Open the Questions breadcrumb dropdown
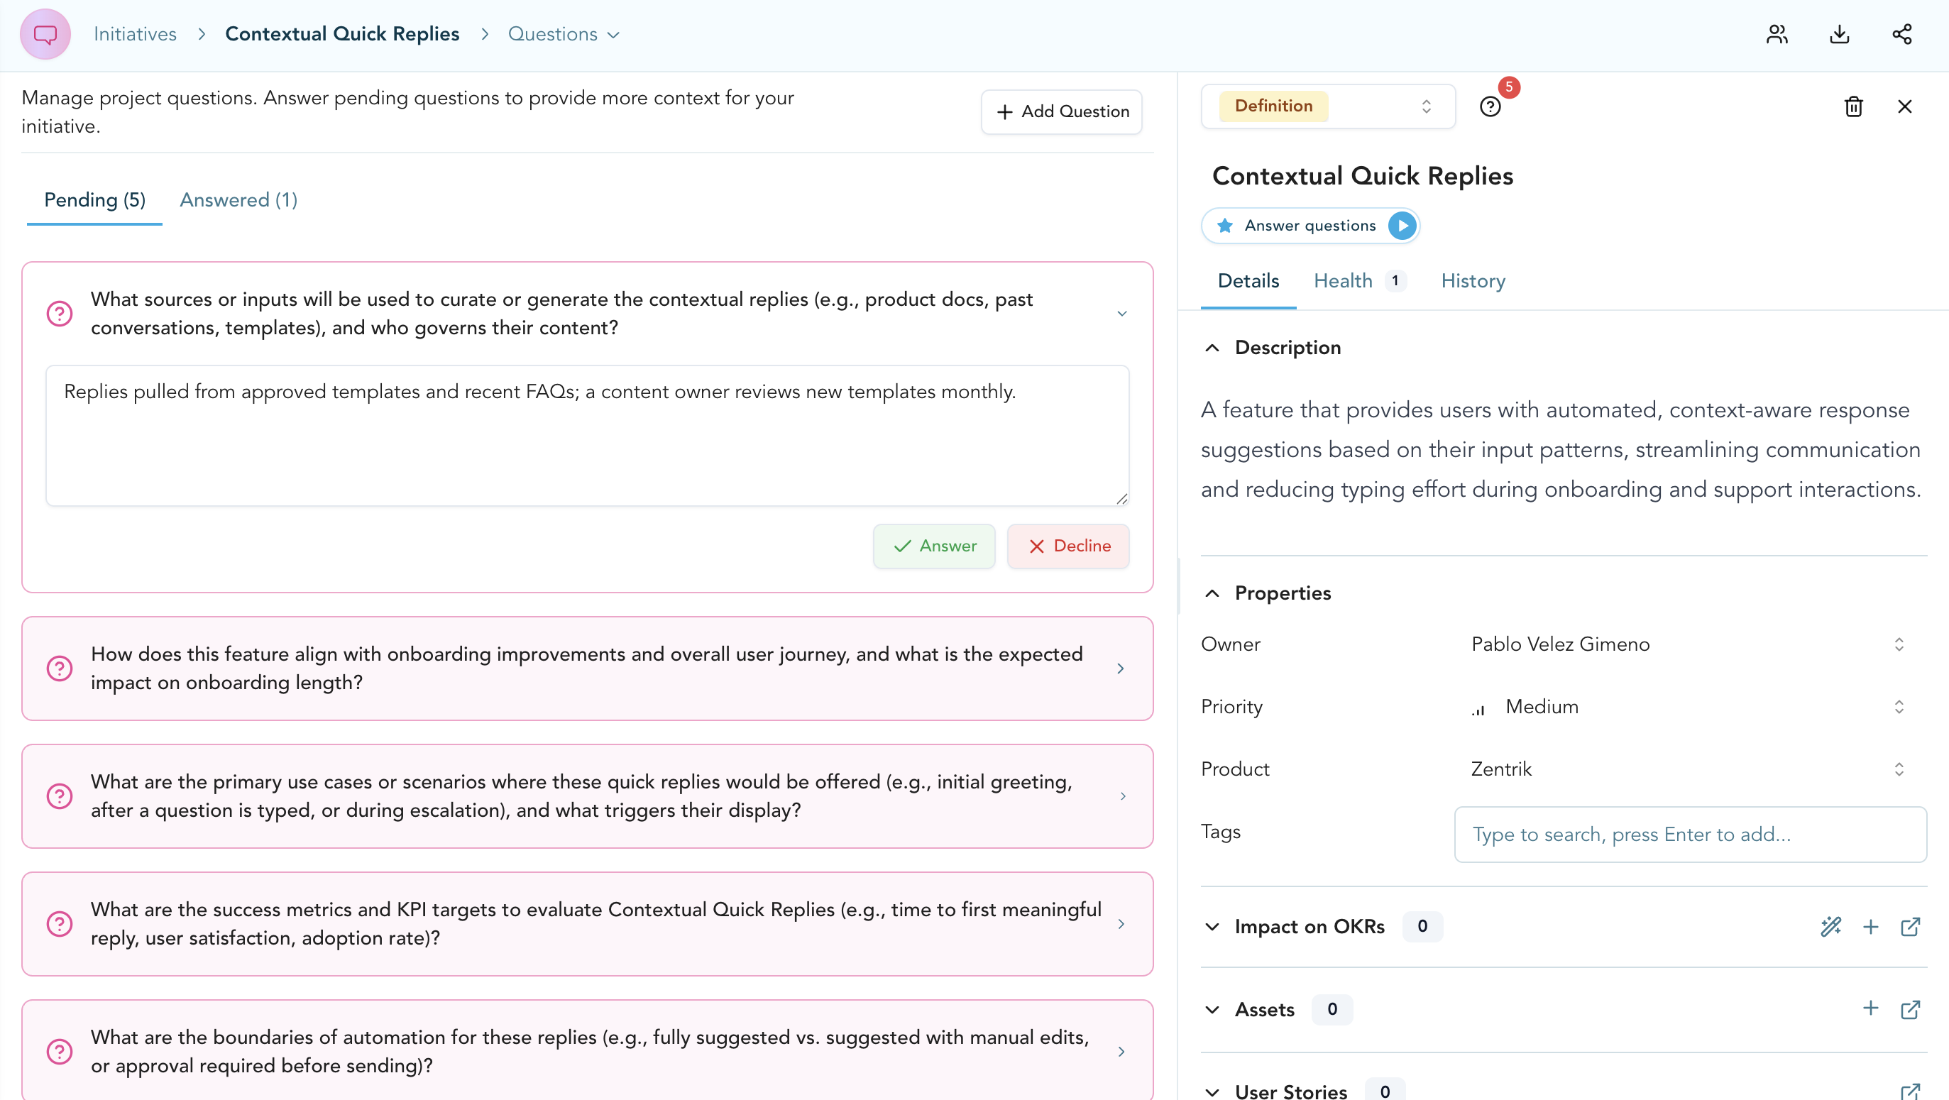Image resolution: width=1949 pixels, height=1100 pixels. click(x=564, y=34)
